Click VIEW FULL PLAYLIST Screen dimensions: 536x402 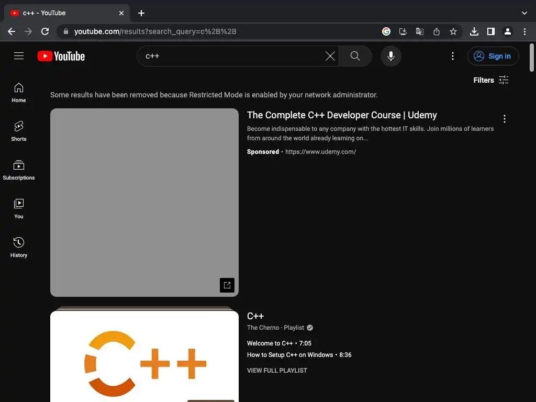point(277,371)
